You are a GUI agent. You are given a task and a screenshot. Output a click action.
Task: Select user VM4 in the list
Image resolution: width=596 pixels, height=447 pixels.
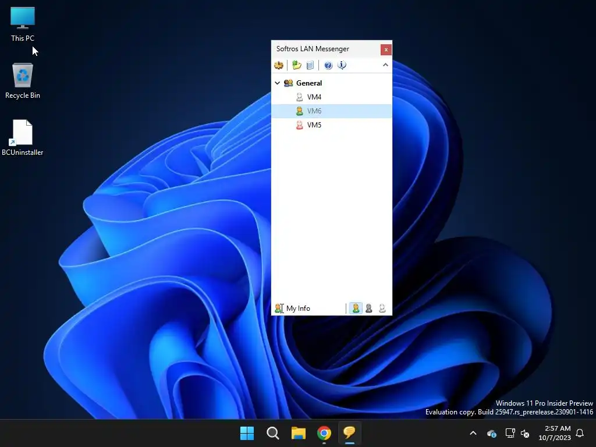331,97
